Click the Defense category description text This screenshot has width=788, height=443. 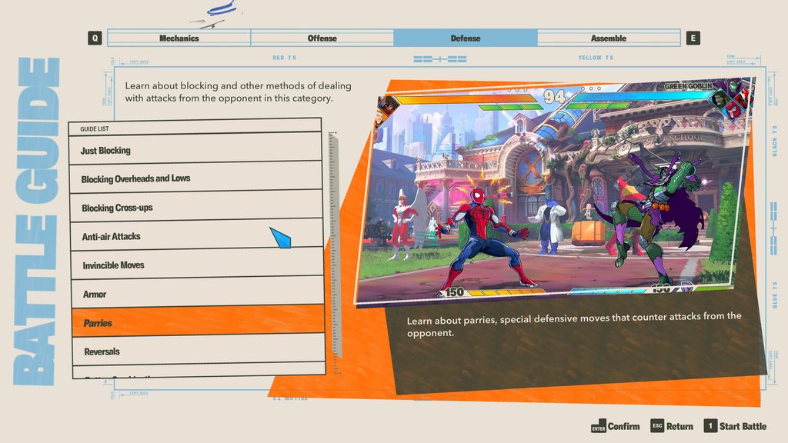pos(239,92)
